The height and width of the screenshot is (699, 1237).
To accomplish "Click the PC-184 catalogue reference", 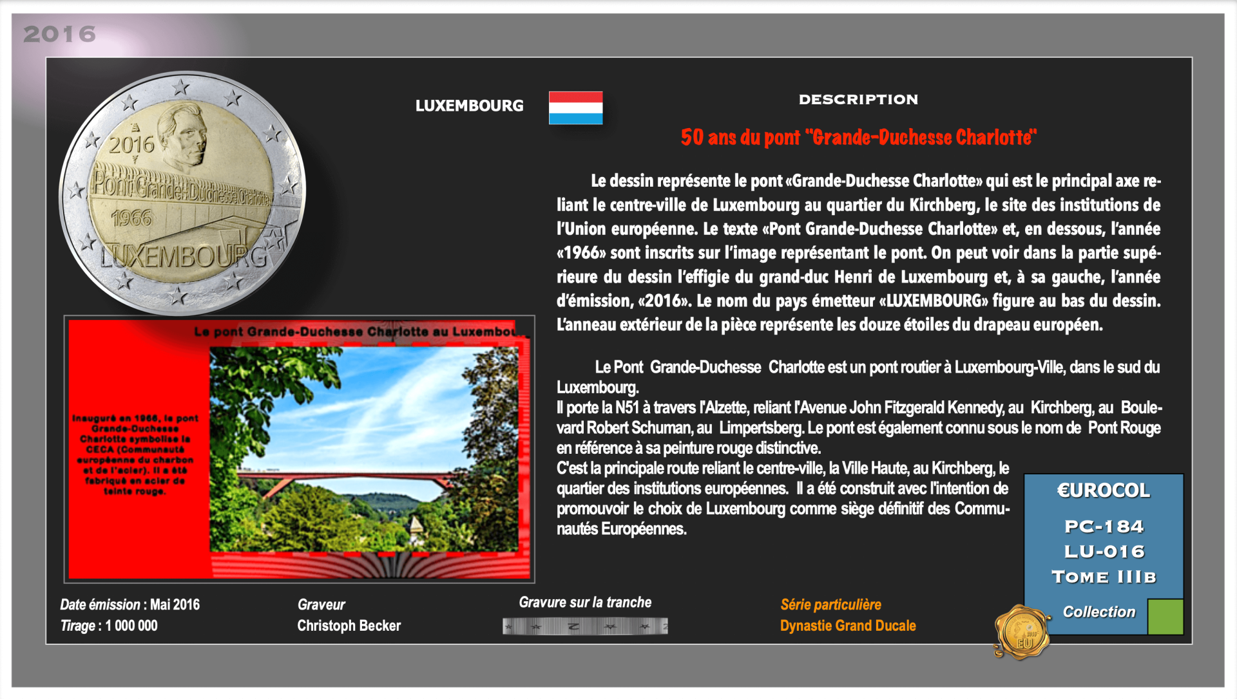I will [x=1104, y=527].
